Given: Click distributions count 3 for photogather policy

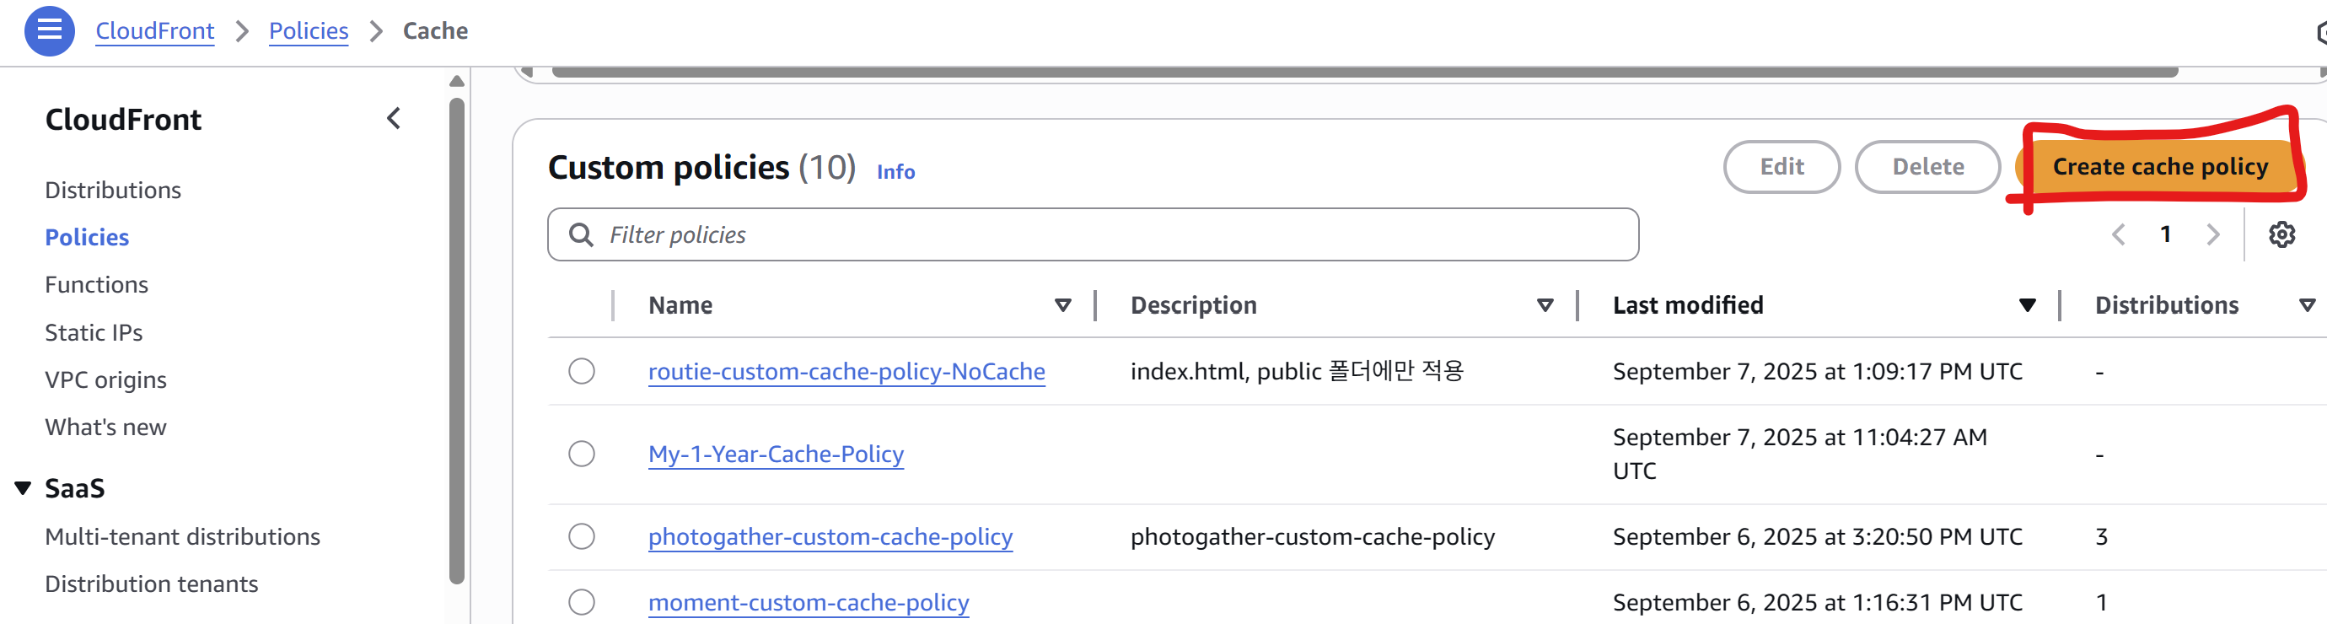Looking at the screenshot, I should tap(2101, 536).
